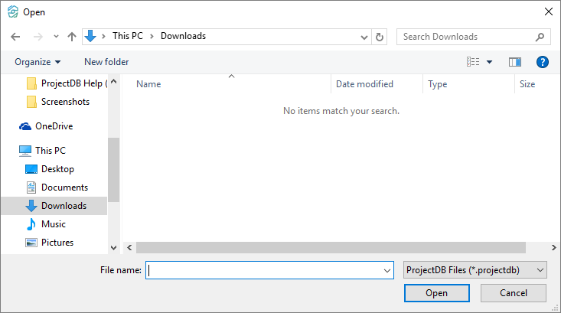Open the ProjectDB Files type dropdown

coord(475,270)
